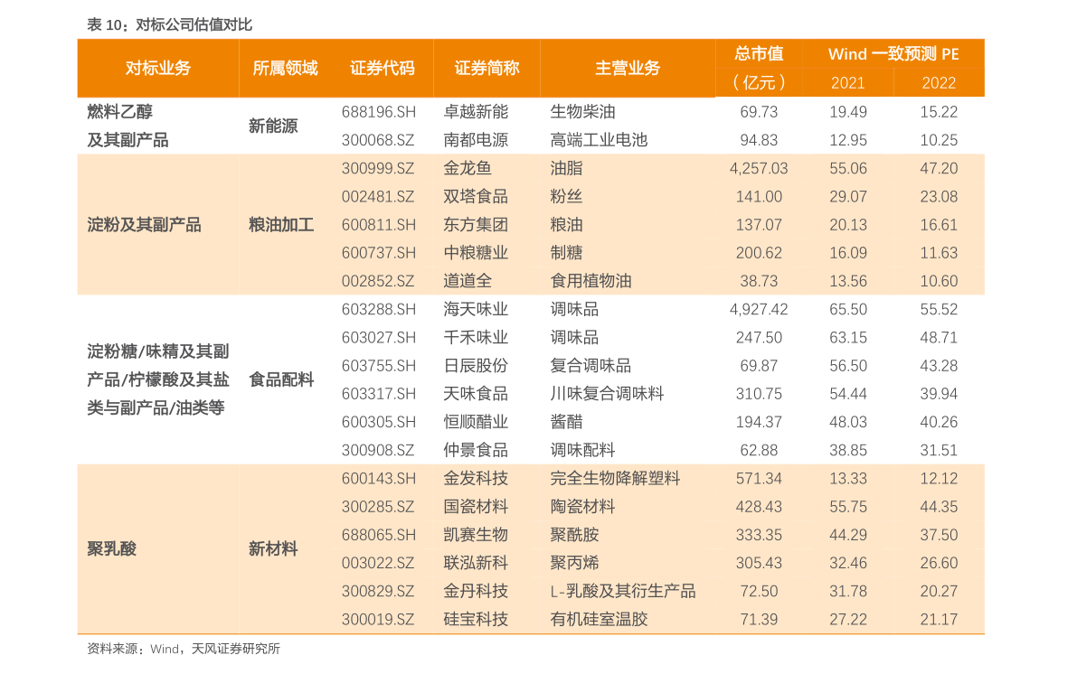
Task: Select the 淀粉及其副产品 business cell
Action: 145,224
